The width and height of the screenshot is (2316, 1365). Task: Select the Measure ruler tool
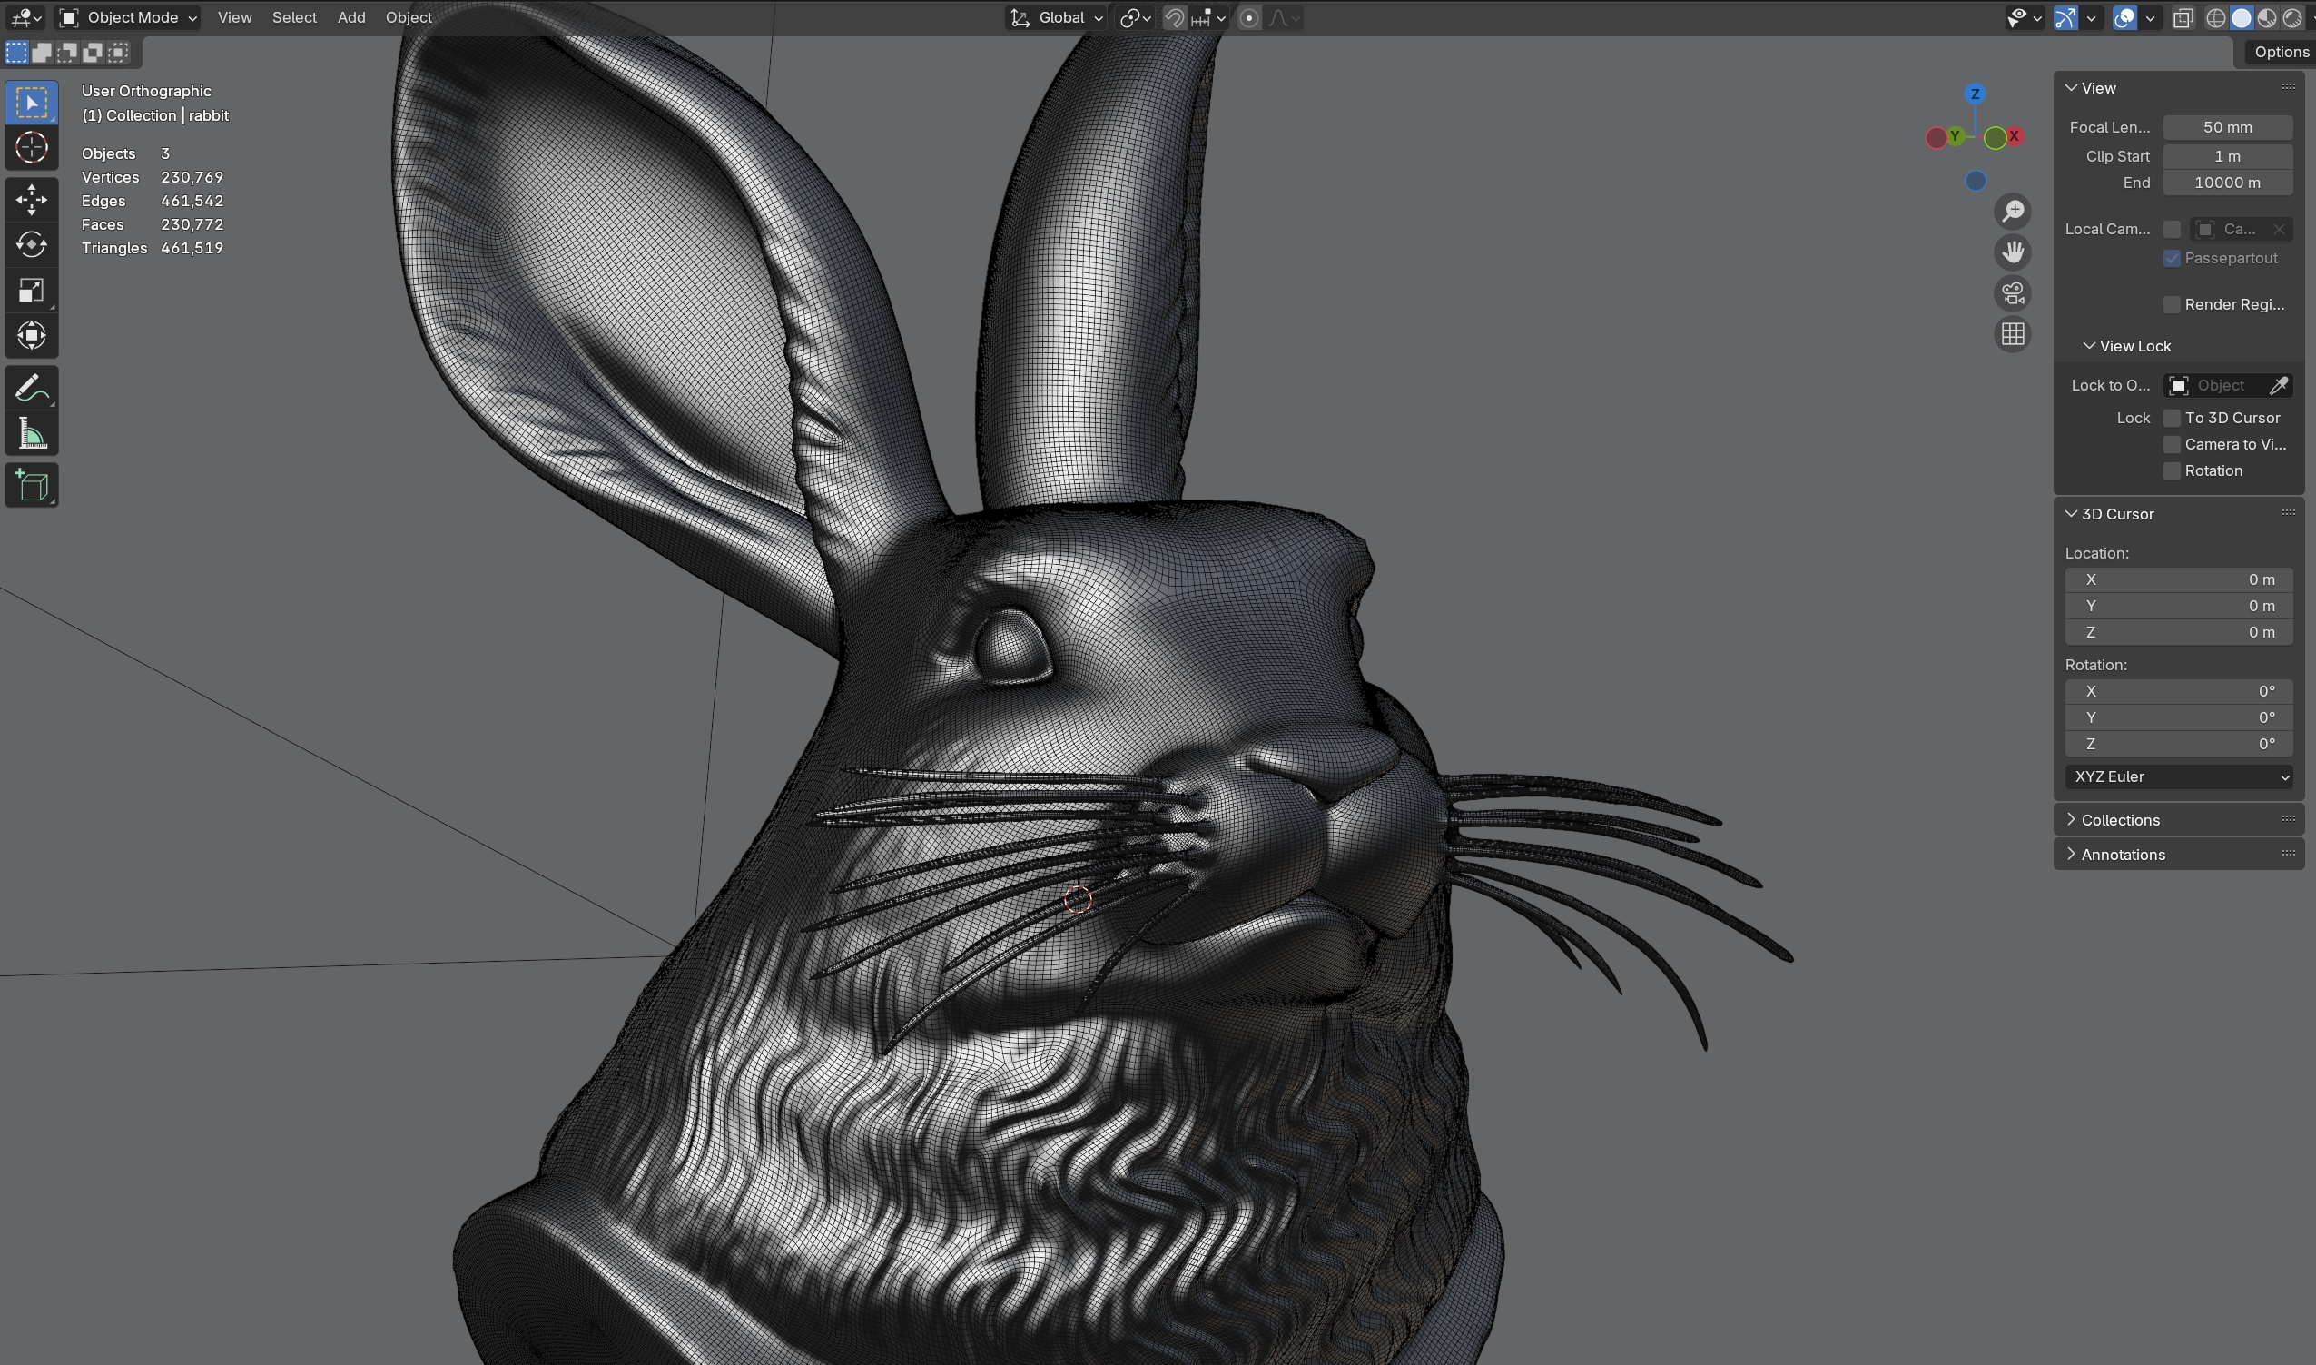pyautogui.click(x=31, y=434)
